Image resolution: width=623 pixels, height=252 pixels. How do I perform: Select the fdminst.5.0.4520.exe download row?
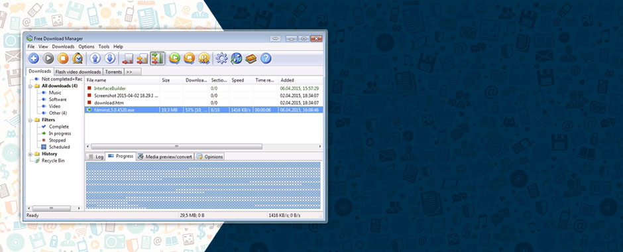tap(203, 109)
